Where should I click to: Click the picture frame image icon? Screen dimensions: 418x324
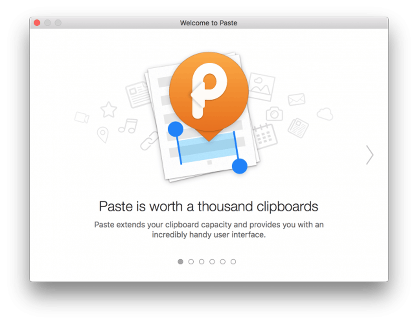(x=261, y=87)
